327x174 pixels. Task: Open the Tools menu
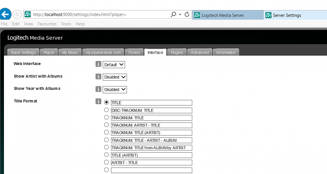point(66,24)
